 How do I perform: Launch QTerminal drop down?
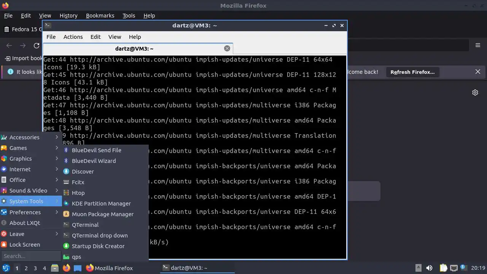[105, 236]
